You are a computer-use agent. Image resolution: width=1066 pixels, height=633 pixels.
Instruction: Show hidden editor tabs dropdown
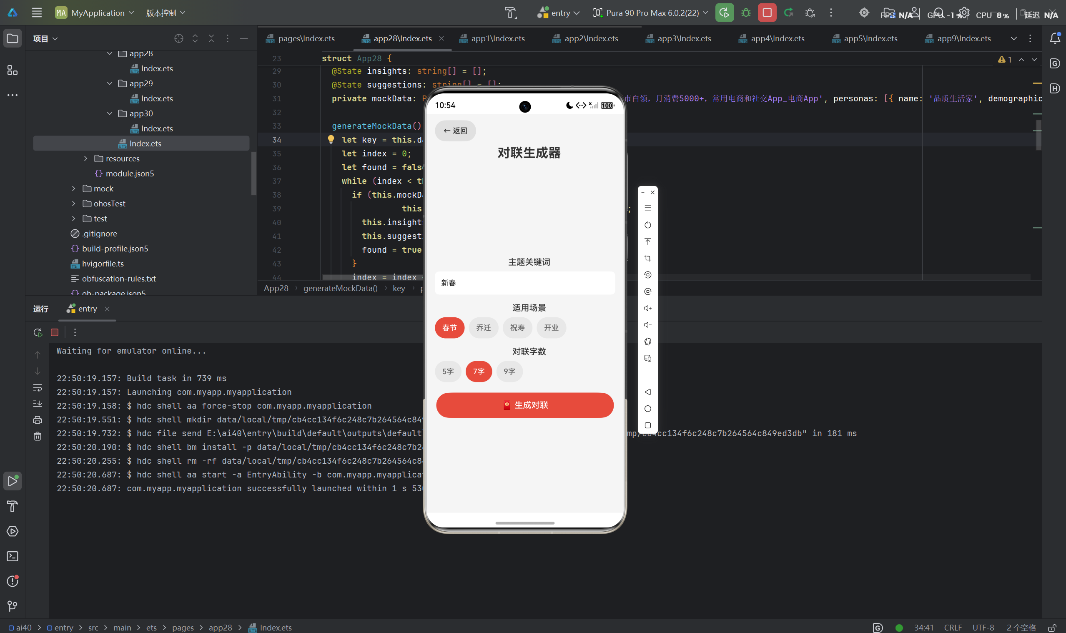pyautogui.click(x=1014, y=38)
